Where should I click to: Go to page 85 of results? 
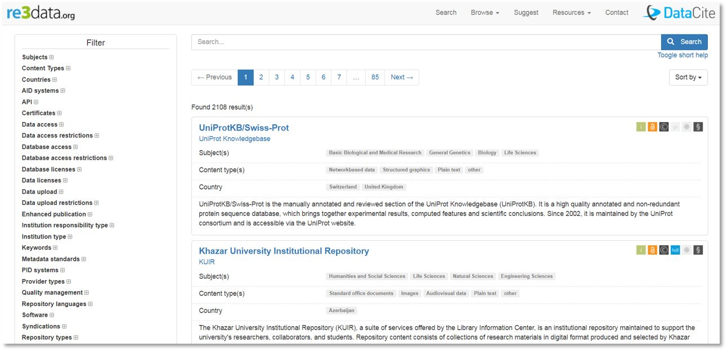[375, 78]
